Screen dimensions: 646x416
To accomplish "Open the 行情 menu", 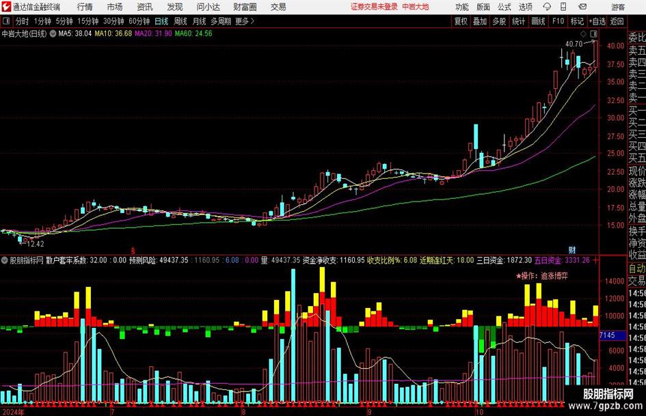I will pyautogui.click(x=85, y=7).
